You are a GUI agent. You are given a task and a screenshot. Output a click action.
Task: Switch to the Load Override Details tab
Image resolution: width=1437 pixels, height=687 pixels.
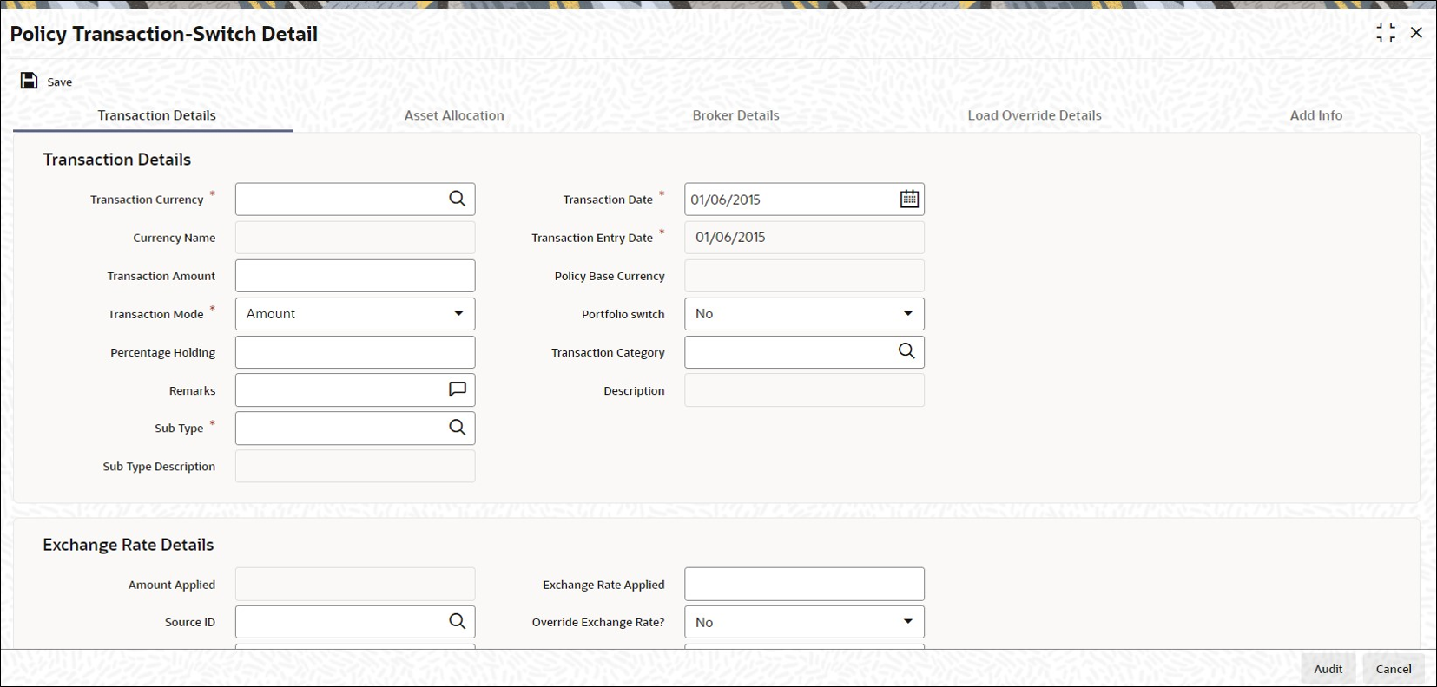1034,115
